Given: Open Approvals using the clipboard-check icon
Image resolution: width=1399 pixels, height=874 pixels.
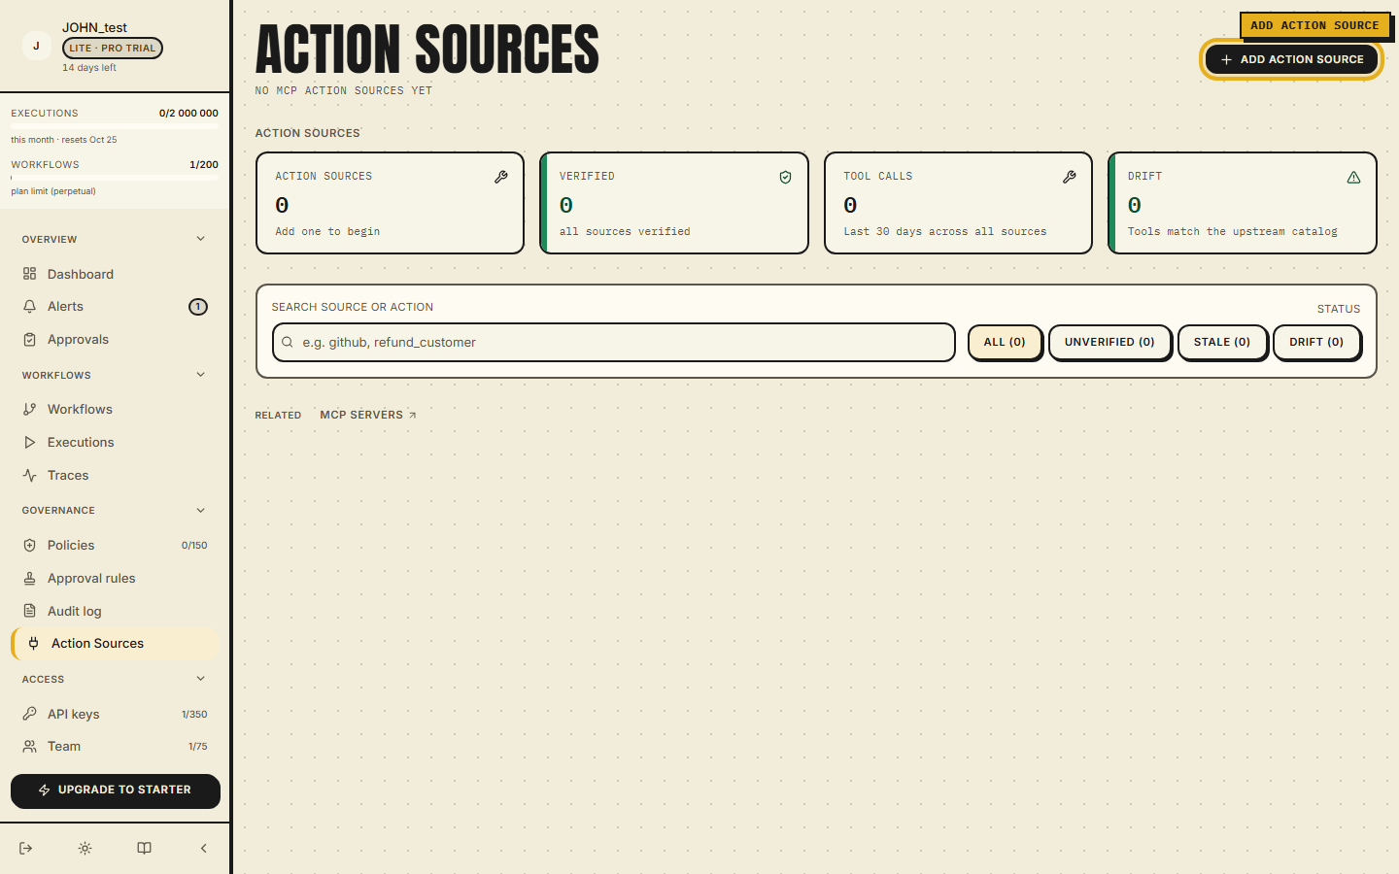Looking at the screenshot, I should click(x=30, y=339).
